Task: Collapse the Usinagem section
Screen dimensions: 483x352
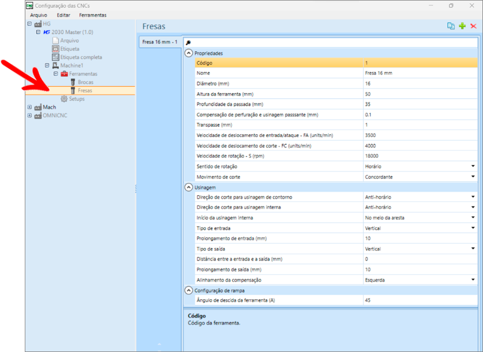Action: [189, 187]
